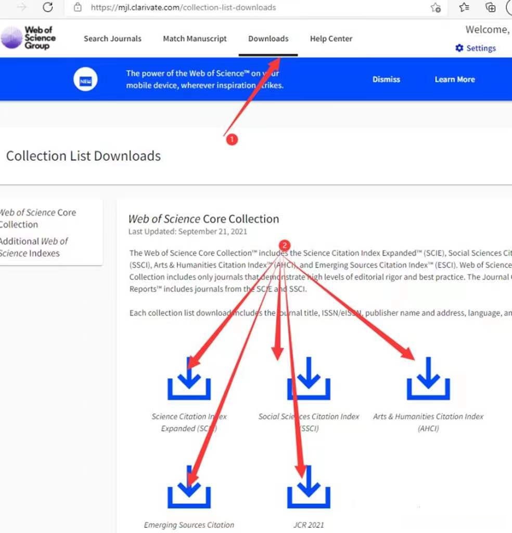Click Learn More in the banner
This screenshot has width=512, height=533.
pyautogui.click(x=455, y=79)
